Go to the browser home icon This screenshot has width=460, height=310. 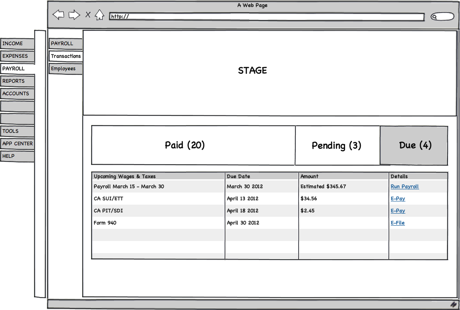[x=100, y=15]
